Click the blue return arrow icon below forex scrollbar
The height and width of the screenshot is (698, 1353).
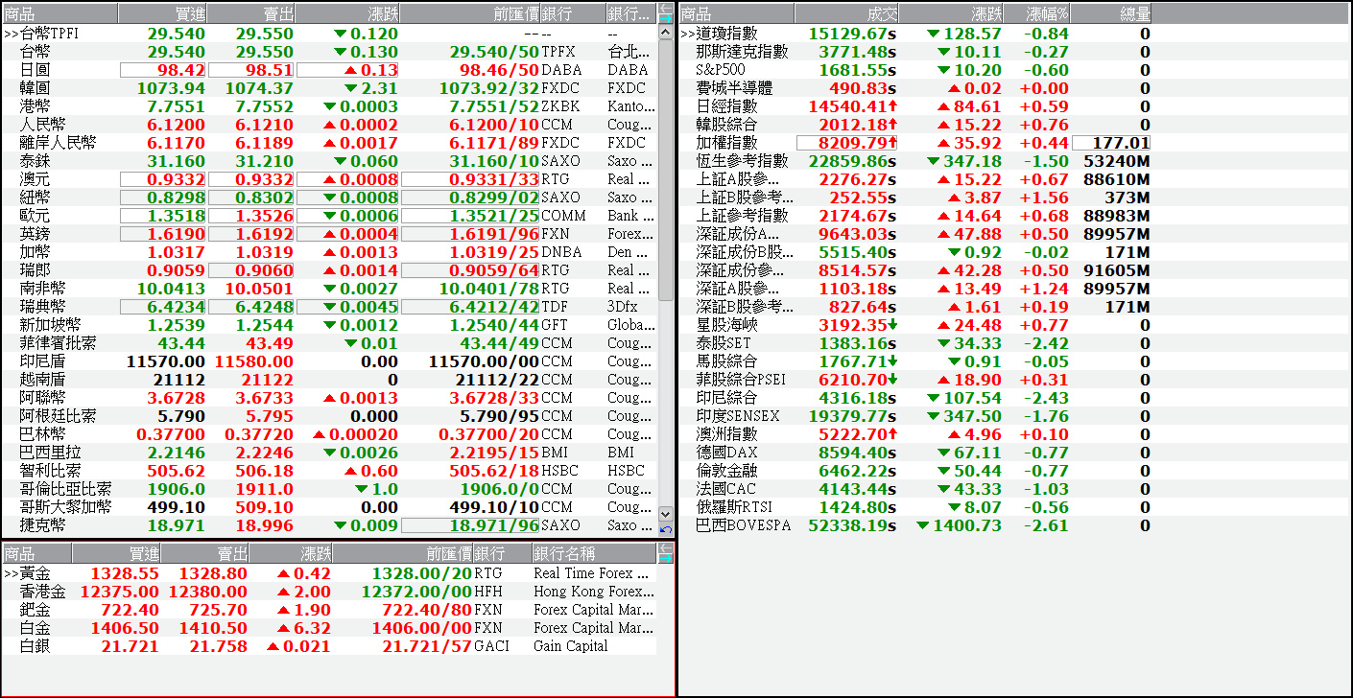[x=666, y=529]
